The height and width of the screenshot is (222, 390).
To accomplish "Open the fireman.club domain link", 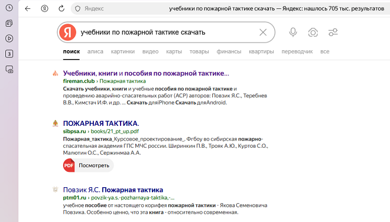I will tap(79, 81).
